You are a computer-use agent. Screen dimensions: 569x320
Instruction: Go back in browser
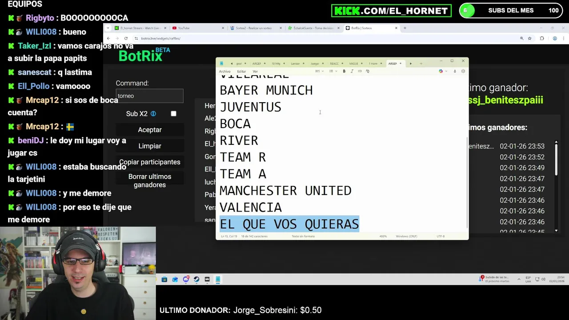(108, 38)
